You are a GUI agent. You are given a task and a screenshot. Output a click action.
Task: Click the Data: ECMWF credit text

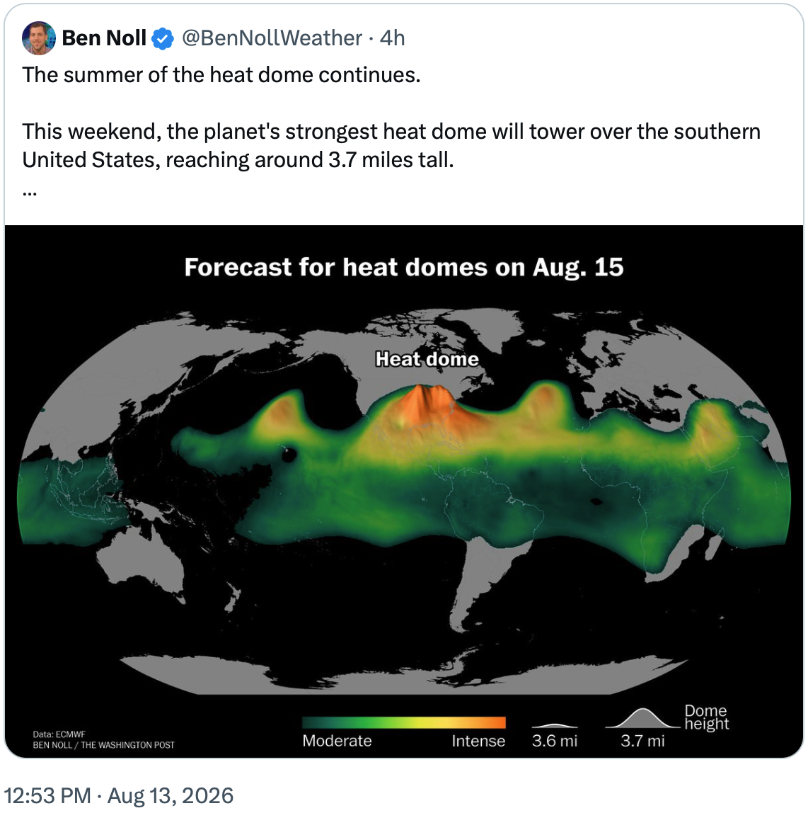point(59,734)
